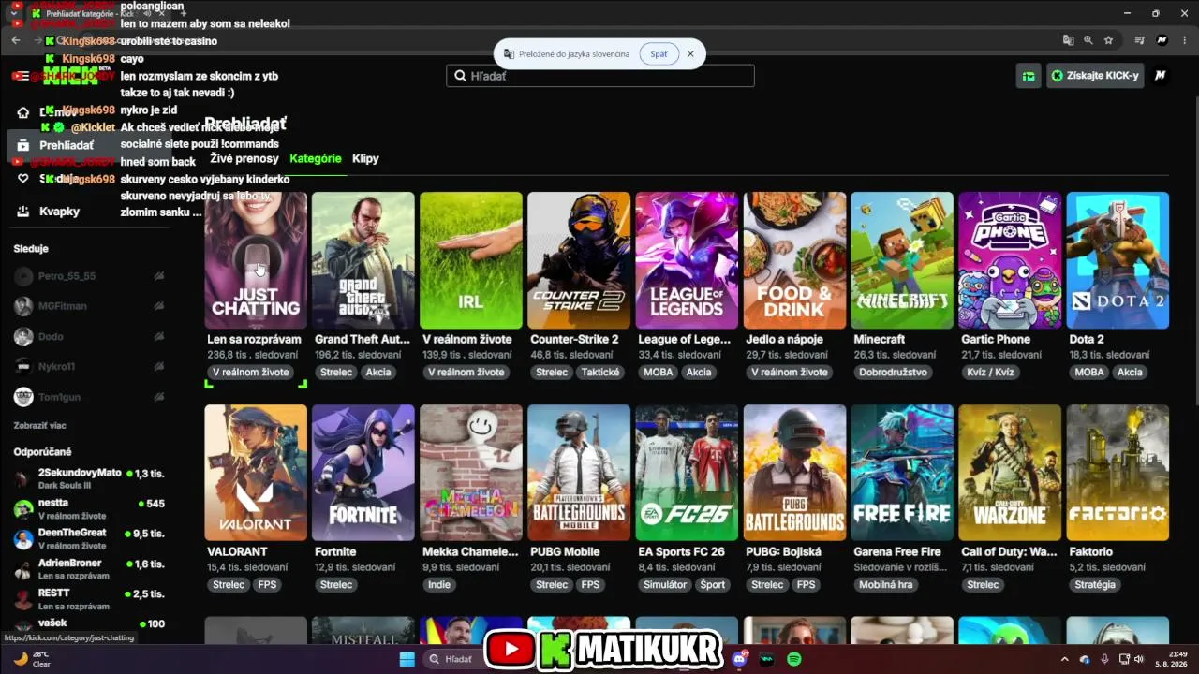1199x674 pixels.
Task: Open the Food & Drink category thumbnail
Action: coord(794,260)
